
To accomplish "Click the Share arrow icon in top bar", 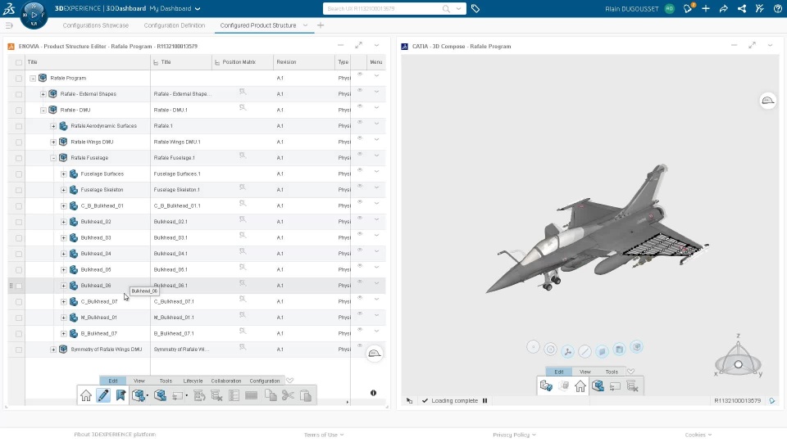I will click(x=724, y=8).
